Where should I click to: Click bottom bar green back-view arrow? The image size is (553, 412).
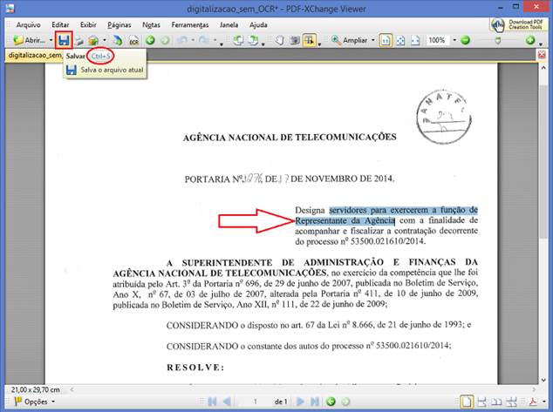click(x=331, y=402)
